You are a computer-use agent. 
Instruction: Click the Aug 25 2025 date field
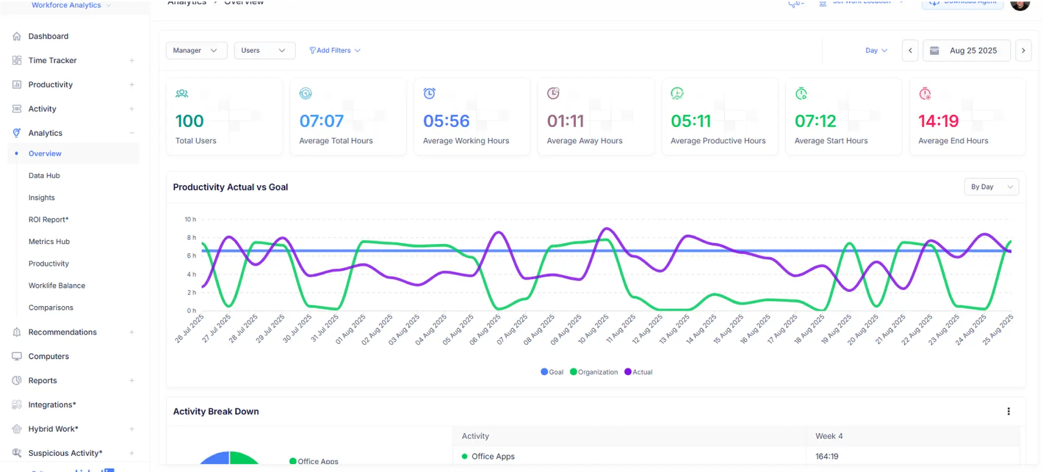967,51
